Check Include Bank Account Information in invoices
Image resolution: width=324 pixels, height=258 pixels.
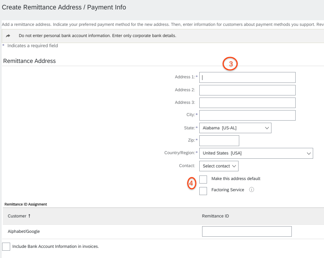click(x=6, y=246)
